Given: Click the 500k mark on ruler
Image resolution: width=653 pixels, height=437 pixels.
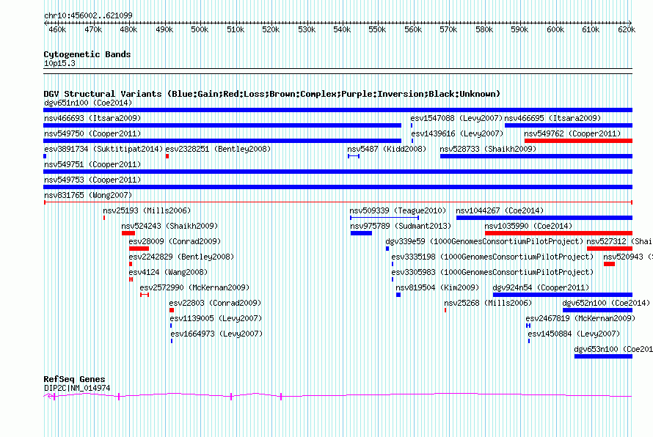Looking at the screenshot, I should pyautogui.click(x=200, y=29).
